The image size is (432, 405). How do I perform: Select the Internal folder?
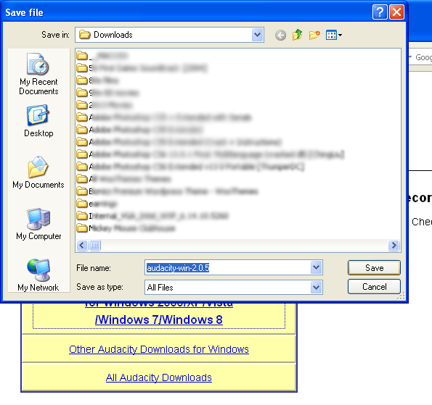pos(152,216)
